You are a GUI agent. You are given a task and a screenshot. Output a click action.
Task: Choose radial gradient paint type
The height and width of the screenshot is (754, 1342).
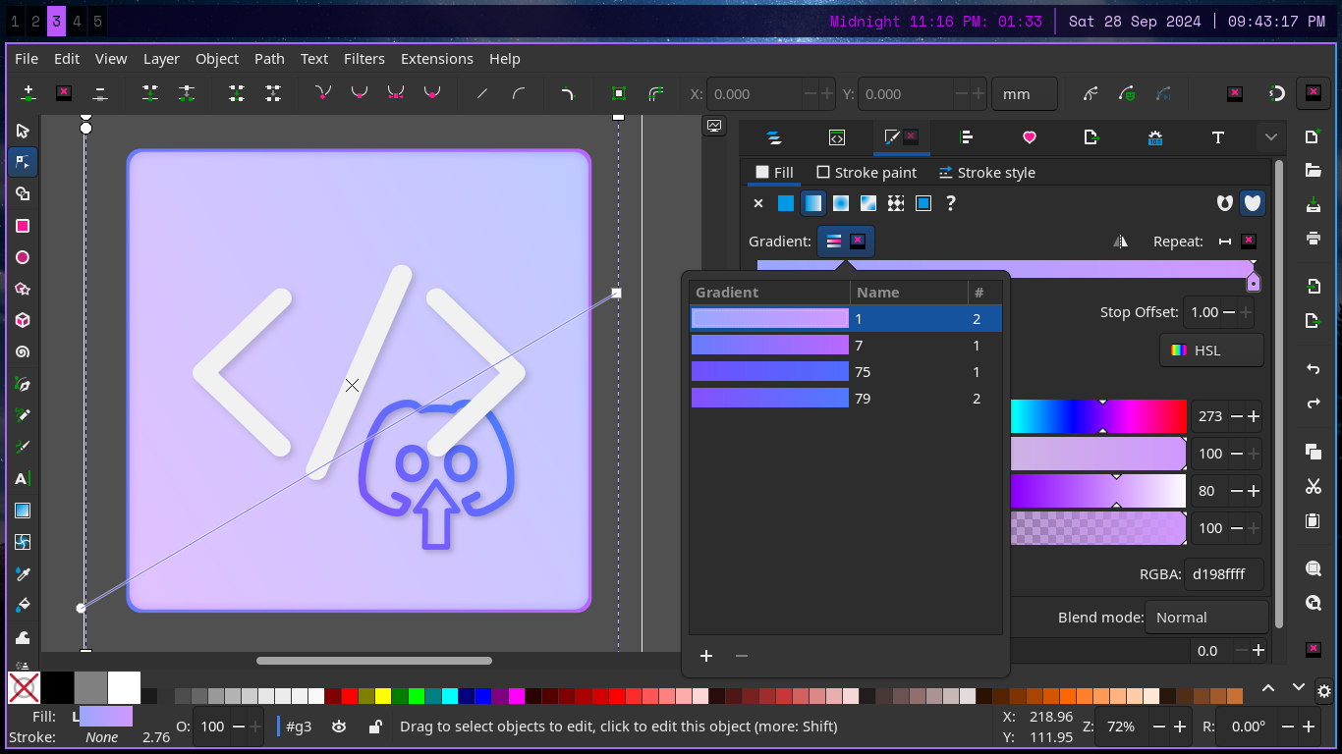(x=841, y=203)
